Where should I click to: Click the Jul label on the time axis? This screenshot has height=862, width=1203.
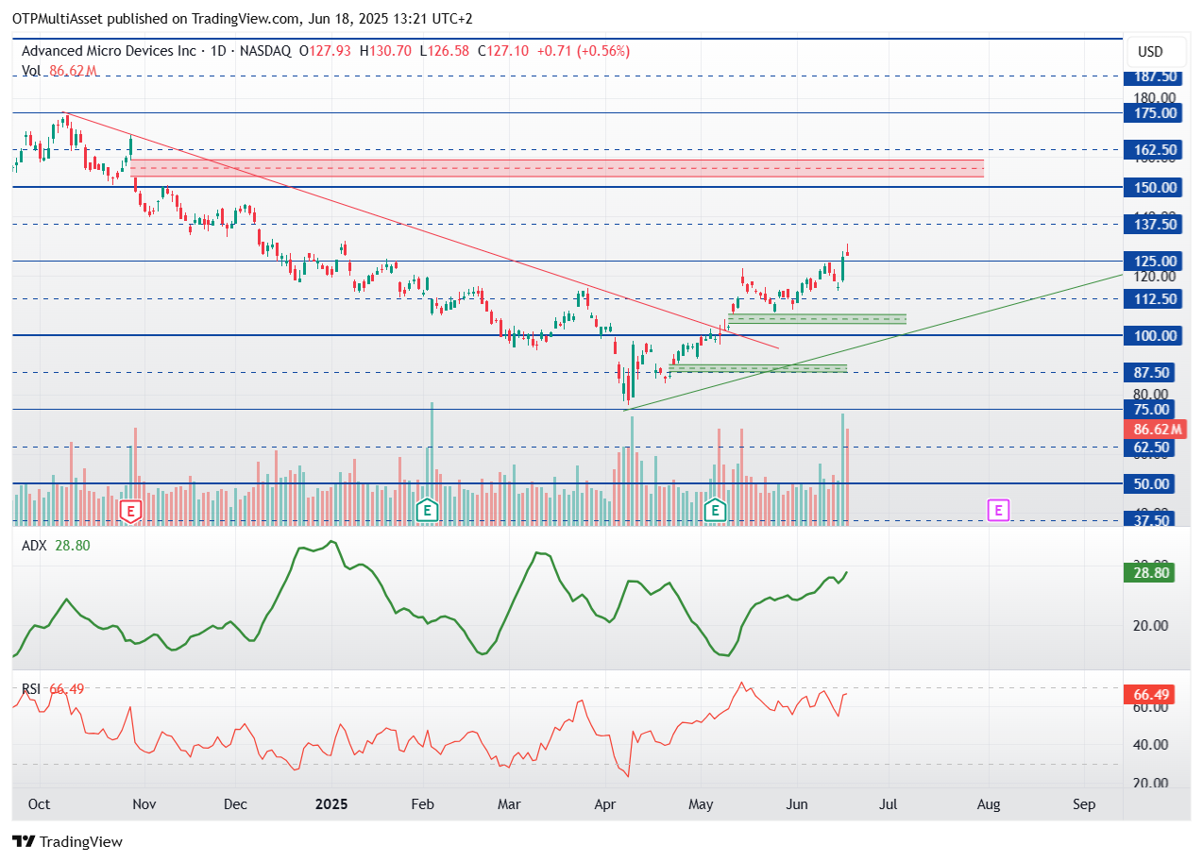887,804
